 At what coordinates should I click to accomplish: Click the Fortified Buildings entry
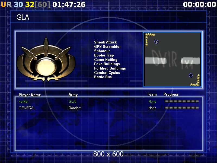(x=110, y=68)
